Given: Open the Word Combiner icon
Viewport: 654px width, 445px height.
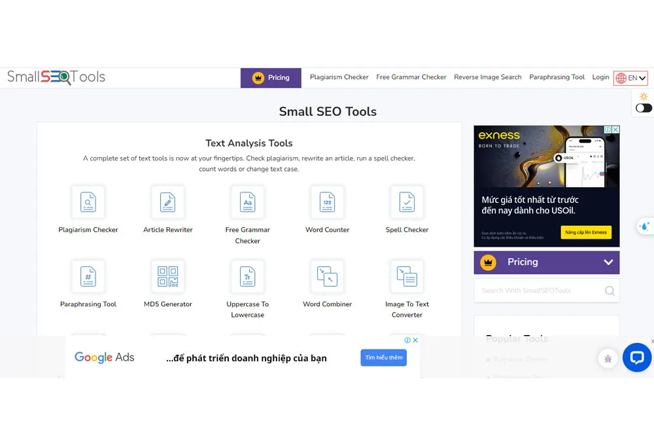Looking at the screenshot, I should [x=327, y=276].
